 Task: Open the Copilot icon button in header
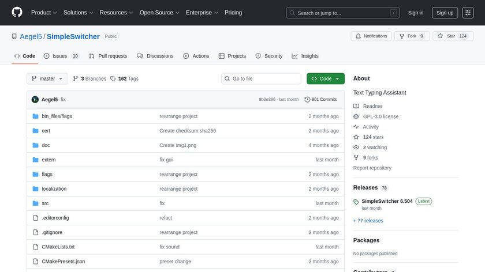(468, 13)
